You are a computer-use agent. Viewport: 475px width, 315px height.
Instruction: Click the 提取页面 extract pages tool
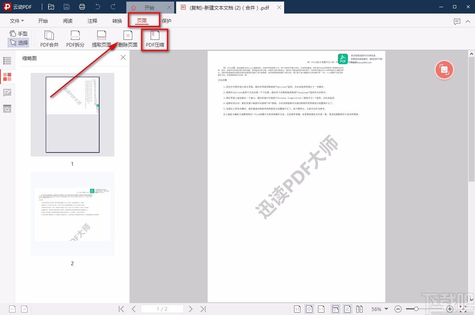(x=102, y=39)
